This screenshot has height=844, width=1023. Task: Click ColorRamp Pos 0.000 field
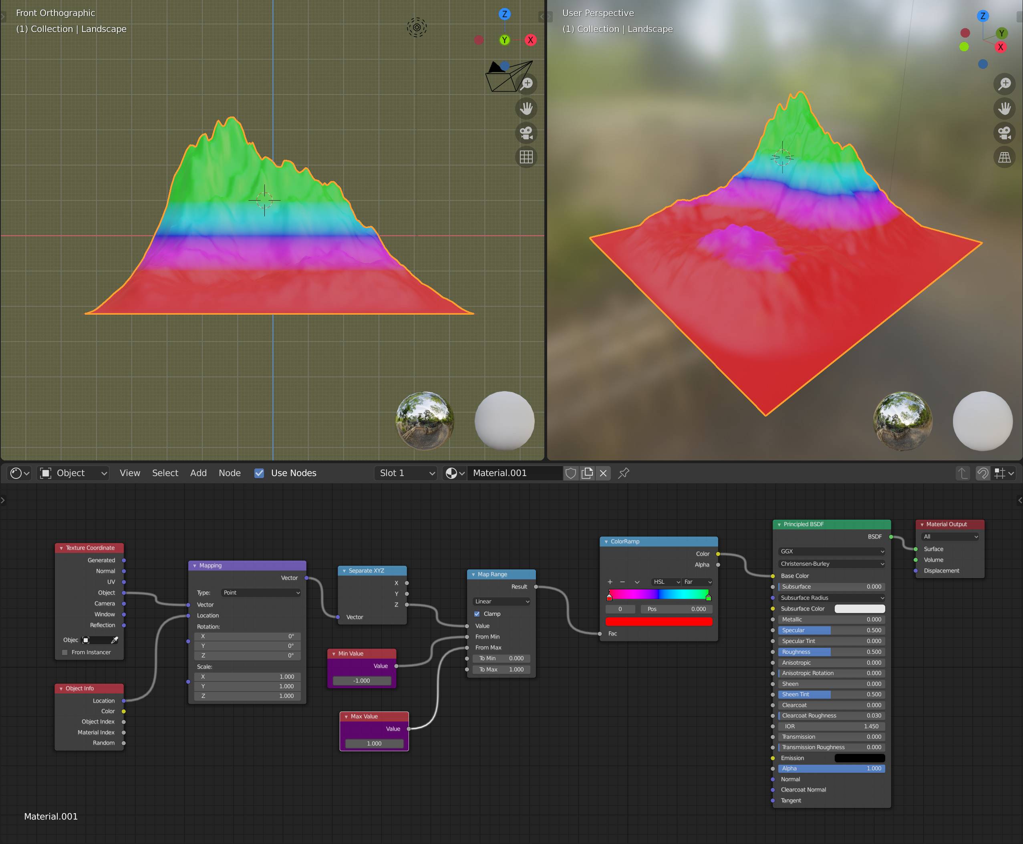coord(677,609)
